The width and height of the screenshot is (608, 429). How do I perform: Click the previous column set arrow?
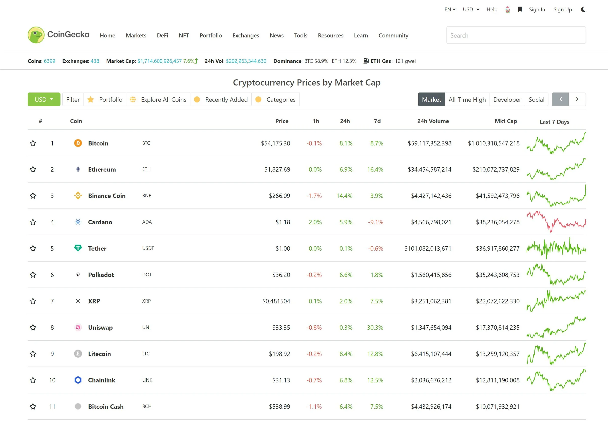point(560,99)
